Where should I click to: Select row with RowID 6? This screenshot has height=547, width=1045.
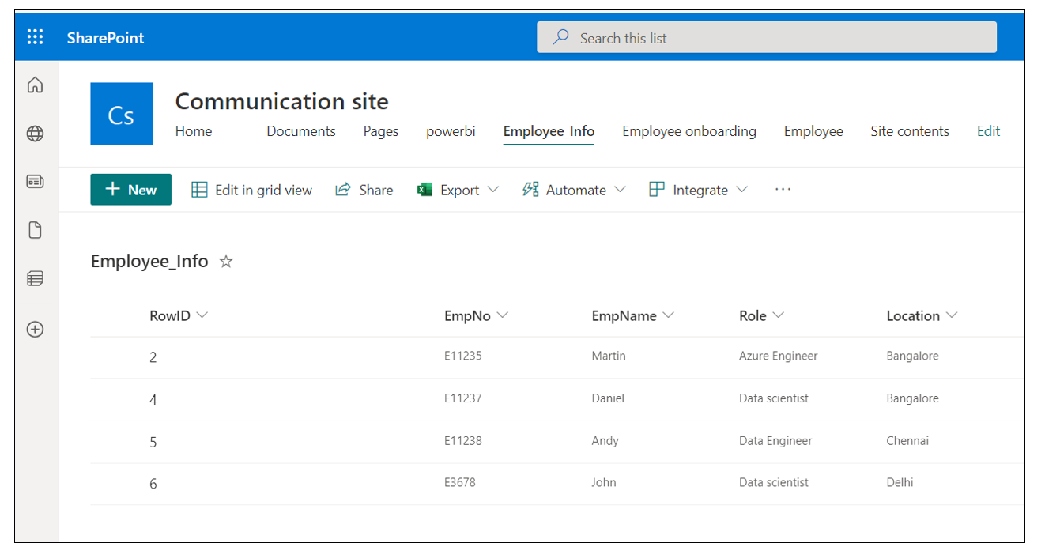[556, 484]
